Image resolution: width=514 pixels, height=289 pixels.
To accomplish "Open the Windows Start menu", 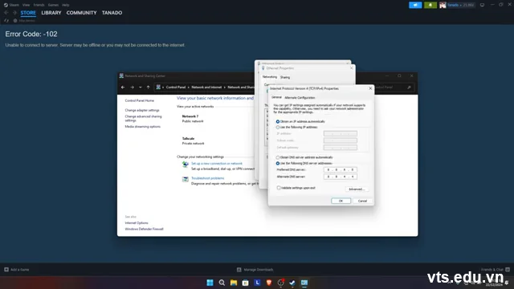I will pos(210,283).
